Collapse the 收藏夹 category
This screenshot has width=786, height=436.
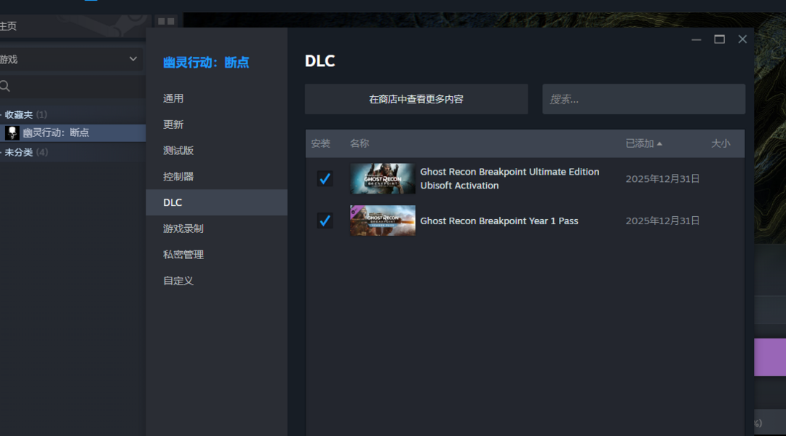(x=1, y=115)
